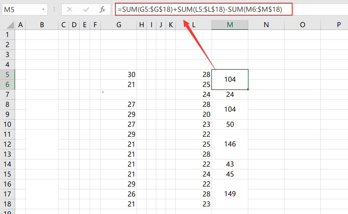Screen dimensions: 348x214
Task: Open the Insert Function fx dialog
Action: click(102, 10)
